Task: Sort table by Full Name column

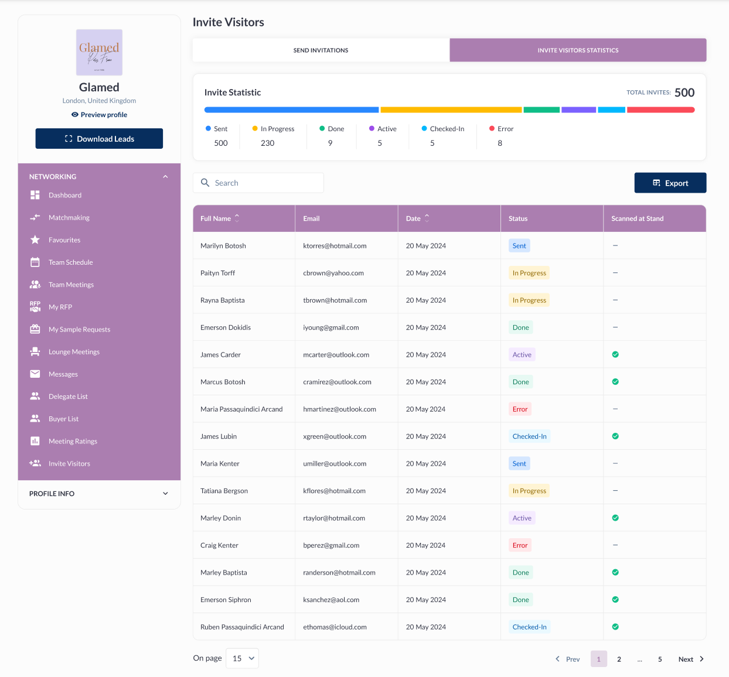Action: coord(237,218)
